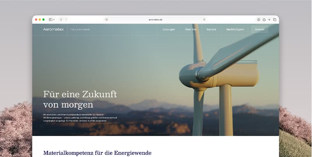
Task: Open the Share icon
Action: 264,19
